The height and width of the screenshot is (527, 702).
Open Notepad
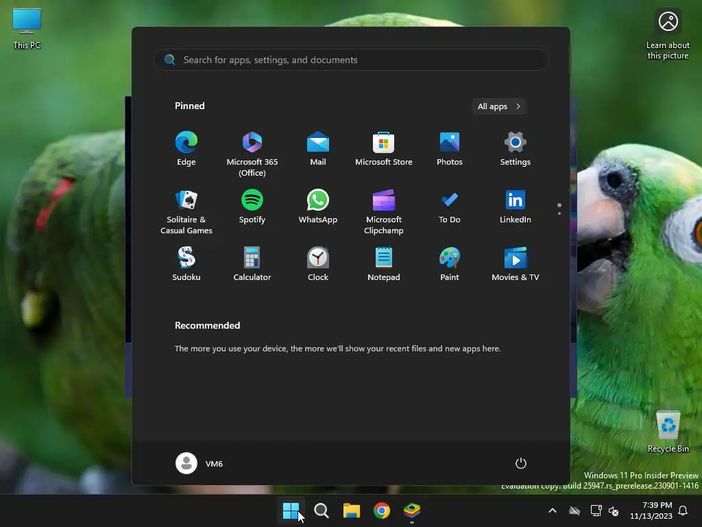(384, 264)
